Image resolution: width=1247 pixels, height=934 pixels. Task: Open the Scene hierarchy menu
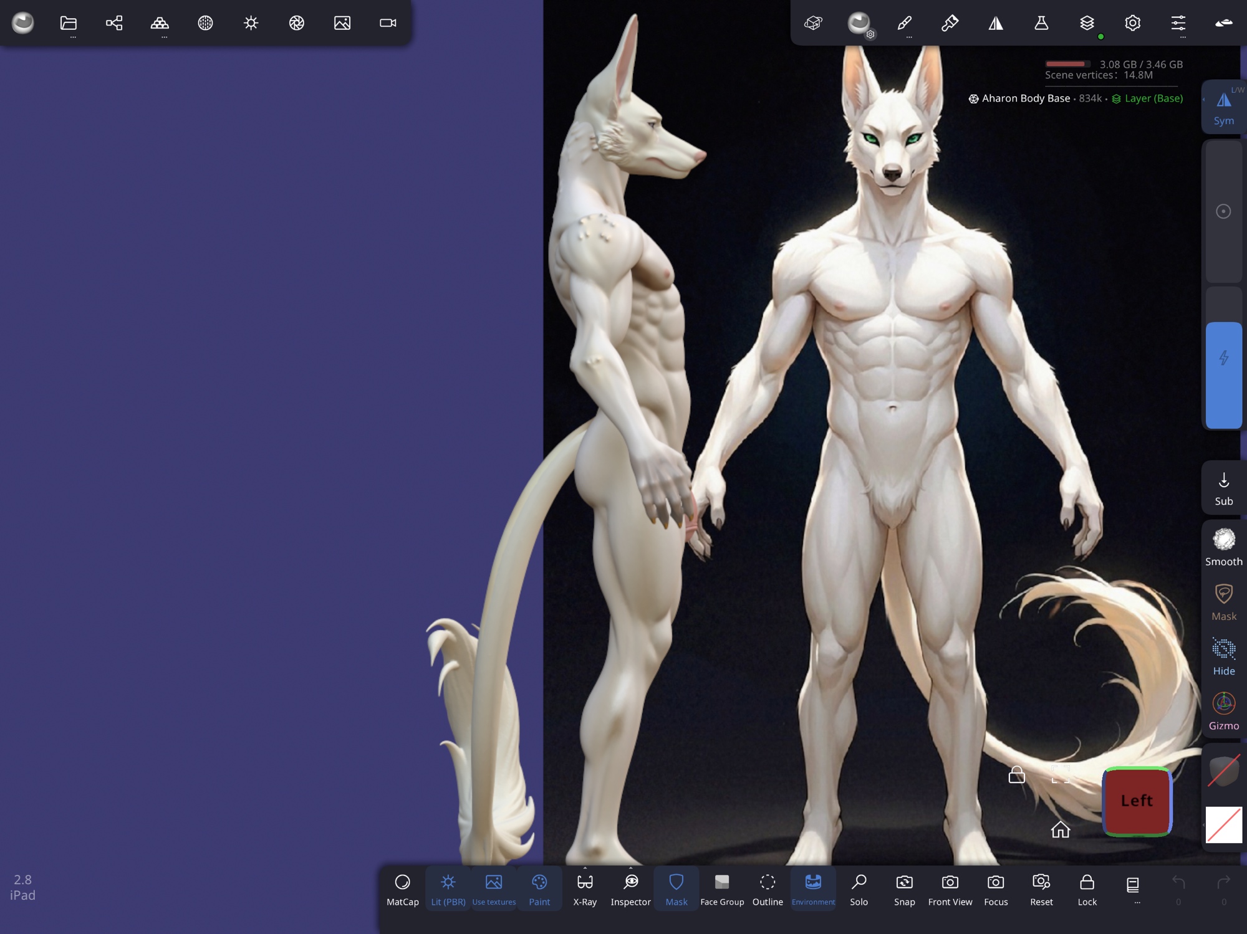click(114, 24)
